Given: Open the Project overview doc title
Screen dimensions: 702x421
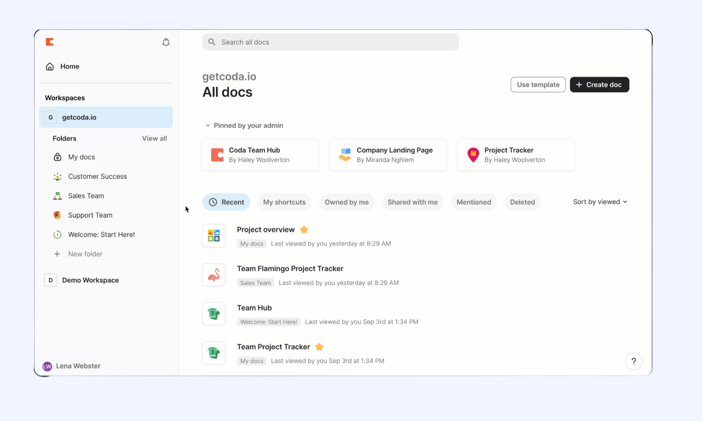Looking at the screenshot, I should (266, 229).
